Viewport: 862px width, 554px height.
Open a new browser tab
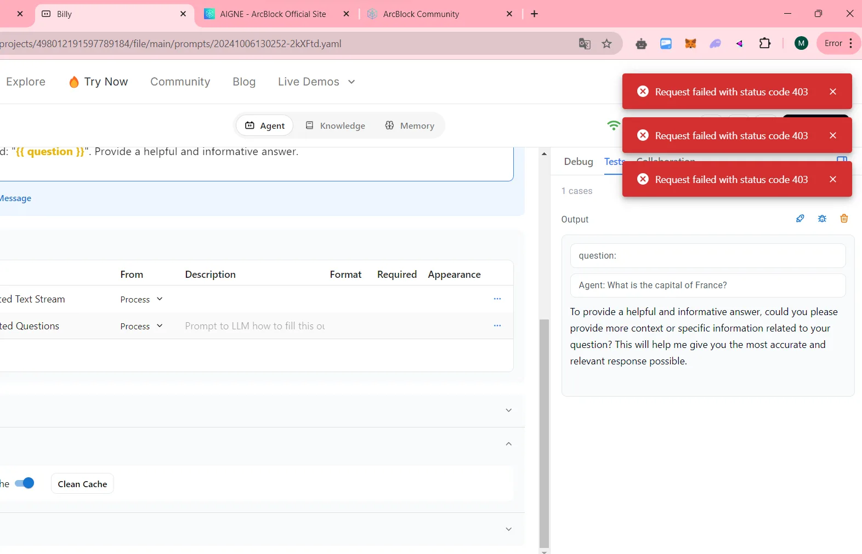[535, 14]
